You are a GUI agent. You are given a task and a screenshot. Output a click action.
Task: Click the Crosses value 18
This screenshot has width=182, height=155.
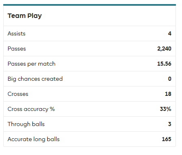(x=168, y=94)
